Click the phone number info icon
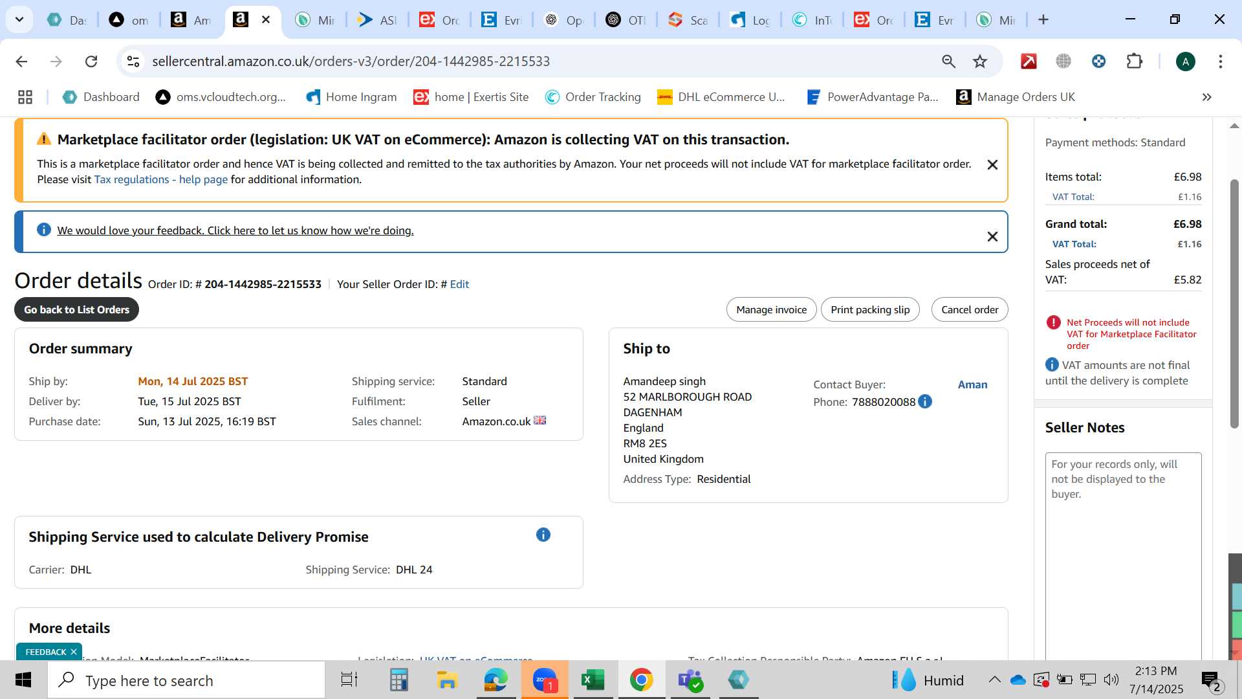The height and width of the screenshot is (699, 1242). point(925,401)
